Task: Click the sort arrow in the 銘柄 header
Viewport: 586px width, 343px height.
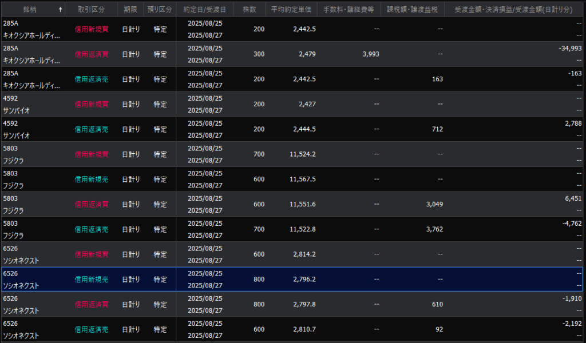Action: (61, 10)
